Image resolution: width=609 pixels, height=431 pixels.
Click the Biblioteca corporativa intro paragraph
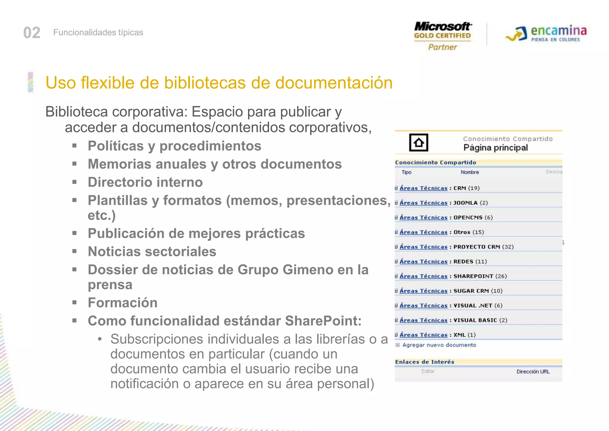point(208,120)
